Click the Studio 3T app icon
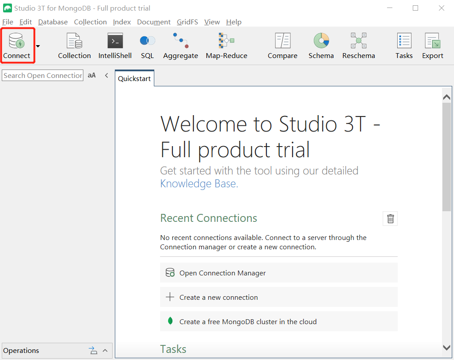The image size is (454, 360). point(8,8)
